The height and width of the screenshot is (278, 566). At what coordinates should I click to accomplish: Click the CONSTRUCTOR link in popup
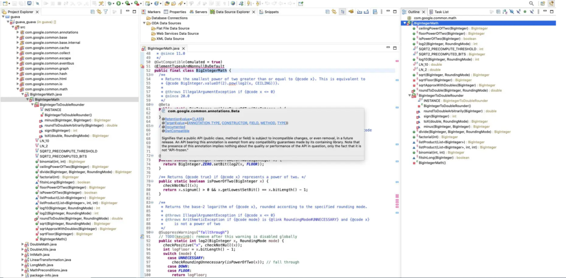234,123
